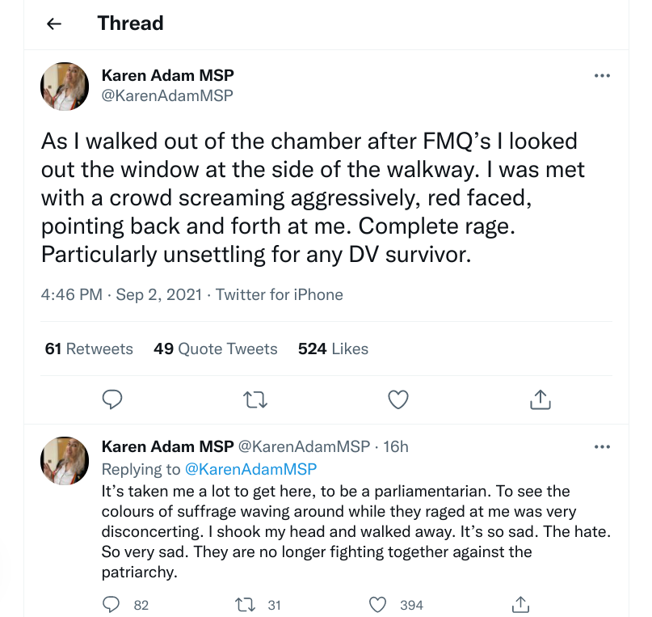Open the 4:46 PM Sep 2, 2021 timestamp
This screenshot has width=652, height=617.
[x=121, y=294]
